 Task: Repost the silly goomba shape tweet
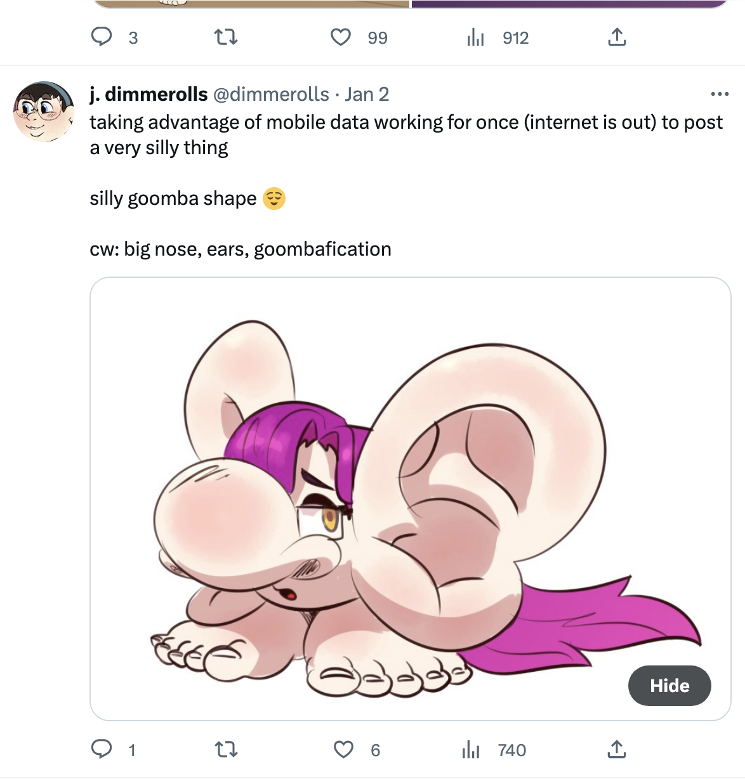(x=227, y=750)
